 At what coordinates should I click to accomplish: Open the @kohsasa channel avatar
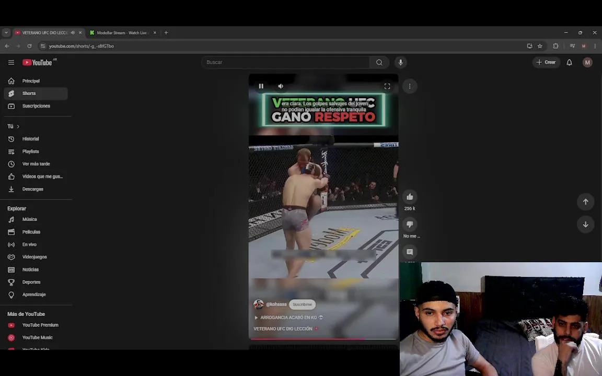(258, 304)
